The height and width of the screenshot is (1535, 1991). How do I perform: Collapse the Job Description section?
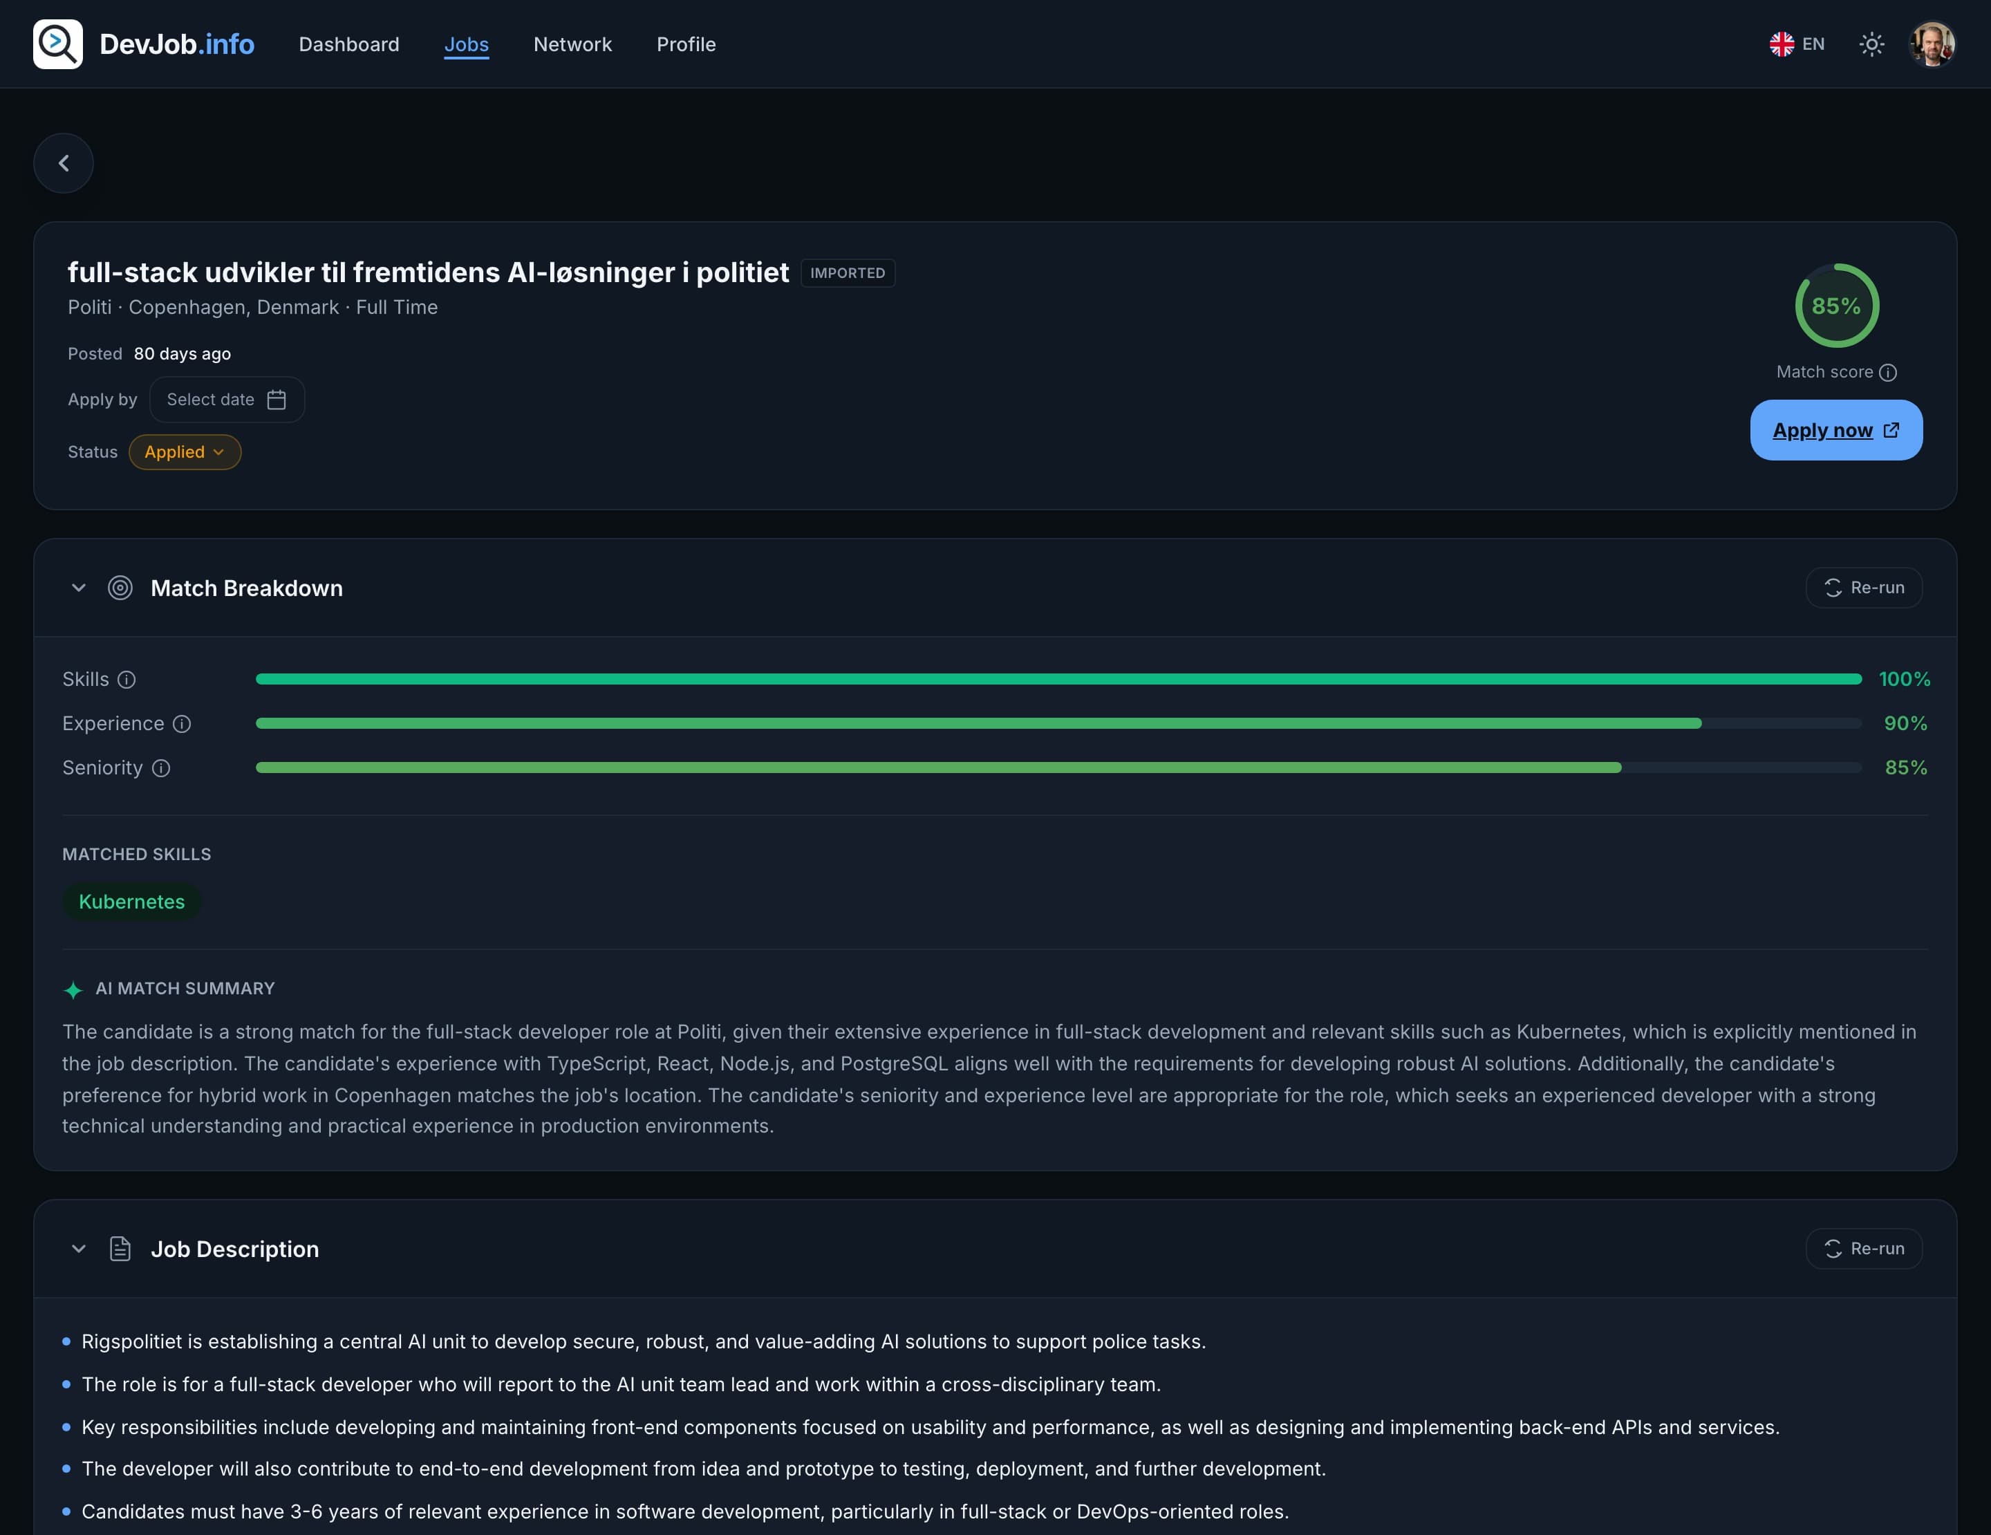coord(78,1249)
